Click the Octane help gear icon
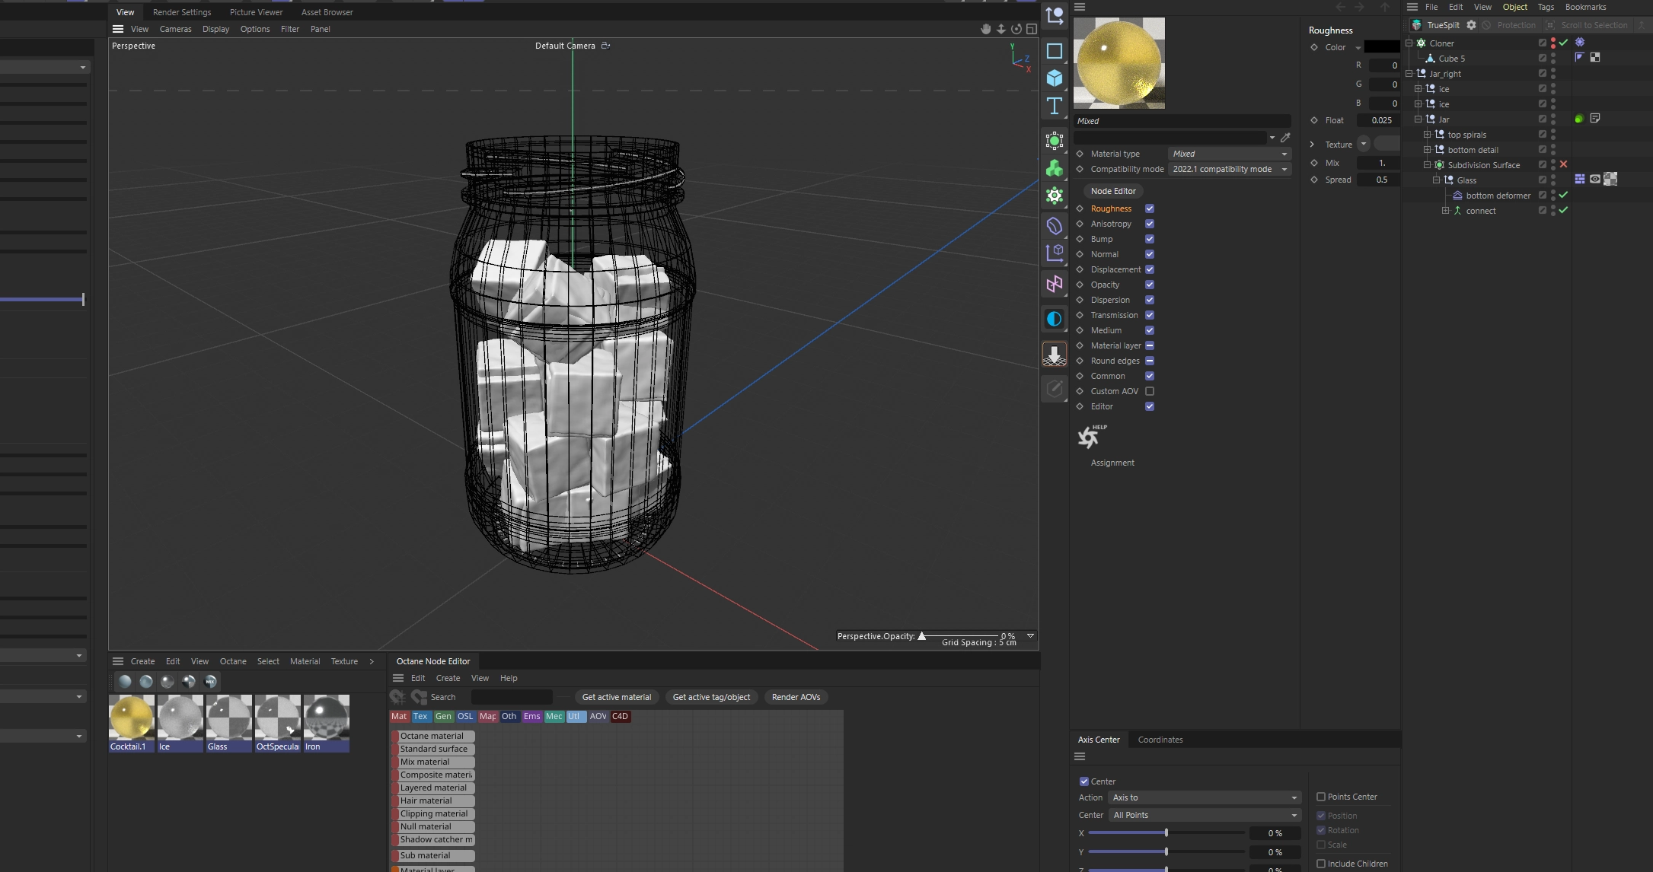 pyautogui.click(x=1090, y=437)
